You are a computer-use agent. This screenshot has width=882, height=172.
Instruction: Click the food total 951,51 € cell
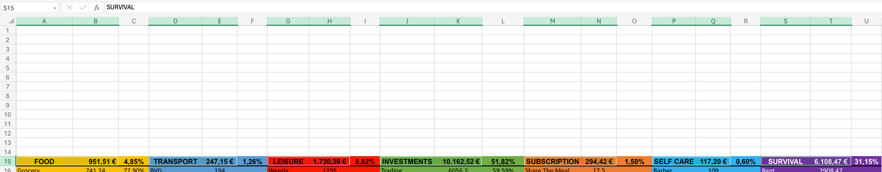pyautogui.click(x=95, y=161)
